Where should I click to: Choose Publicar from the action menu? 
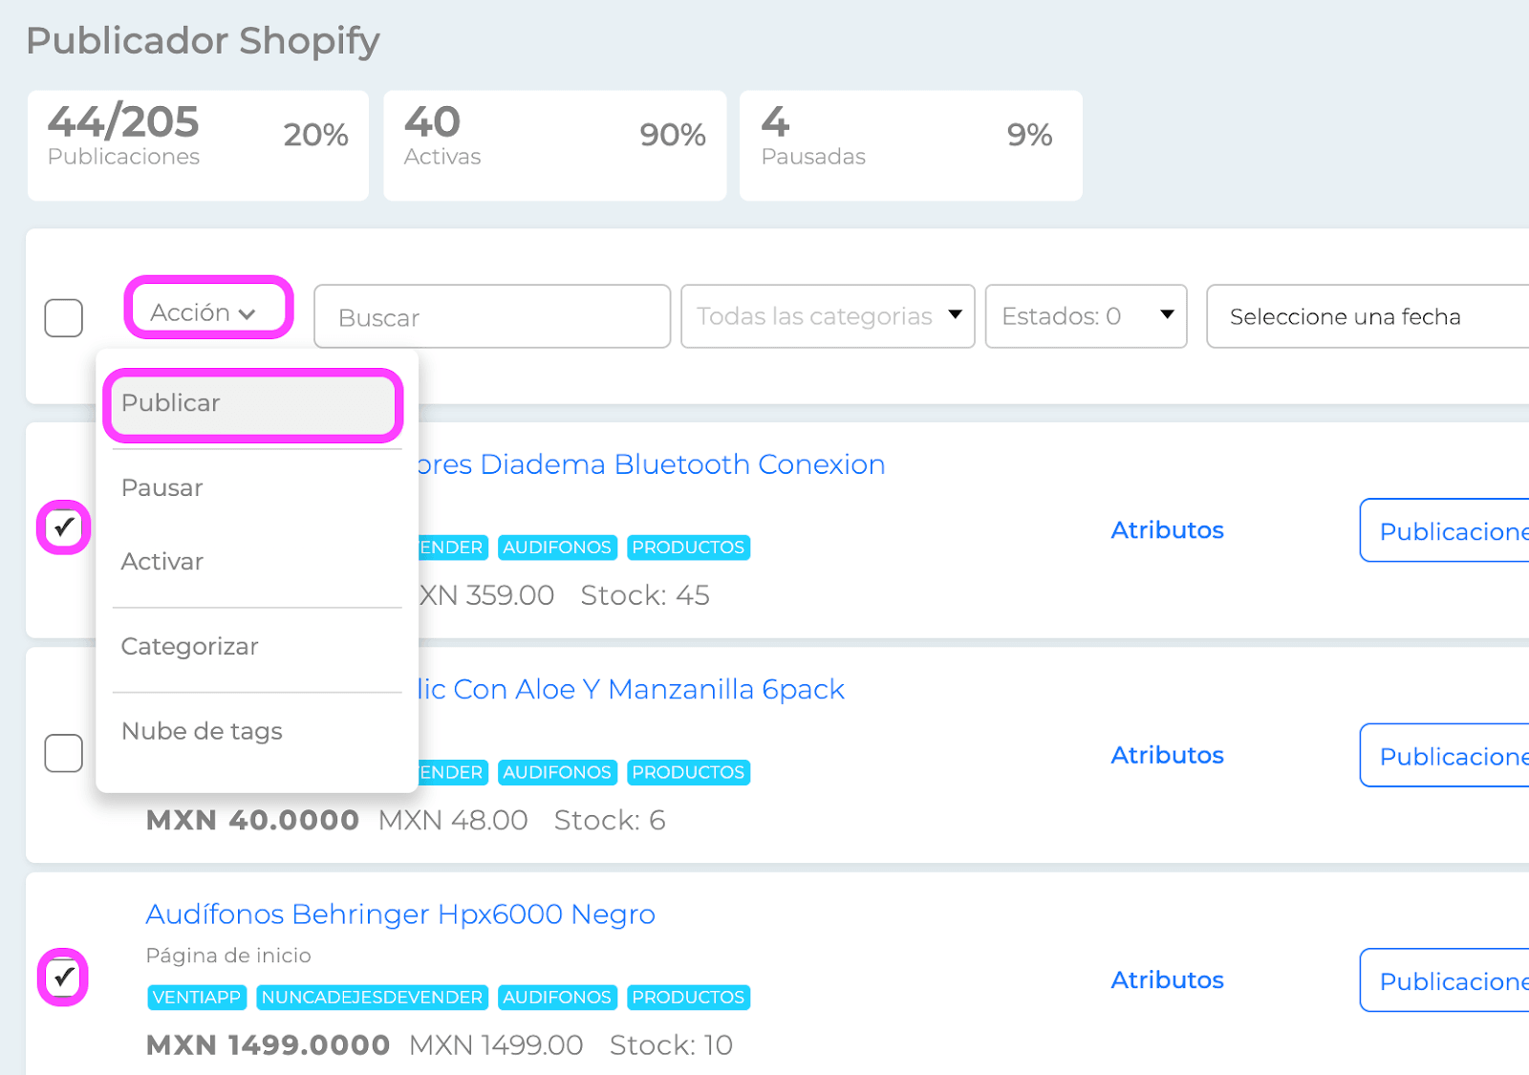tap(253, 403)
